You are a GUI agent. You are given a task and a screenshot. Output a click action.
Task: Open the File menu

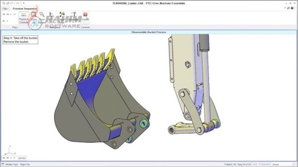tap(5, 9)
